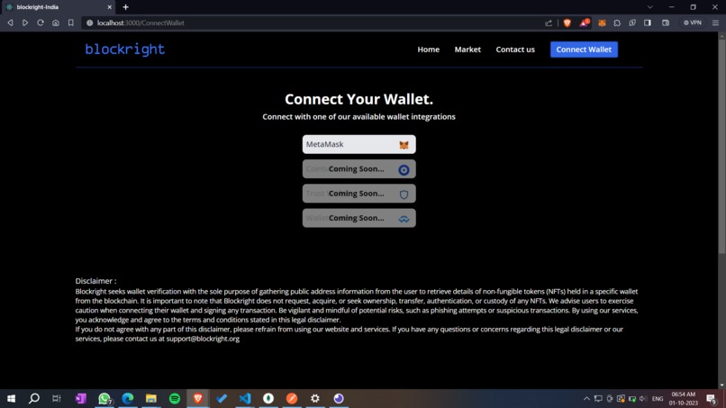Click the 'Disclaimer :' heading text

click(x=95, y=281)
